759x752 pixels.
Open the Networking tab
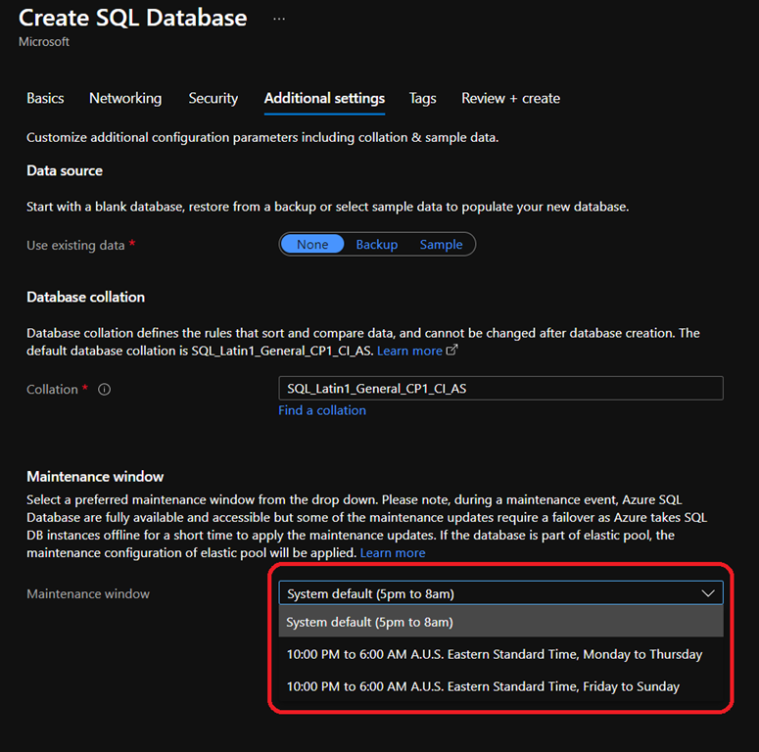125,98
